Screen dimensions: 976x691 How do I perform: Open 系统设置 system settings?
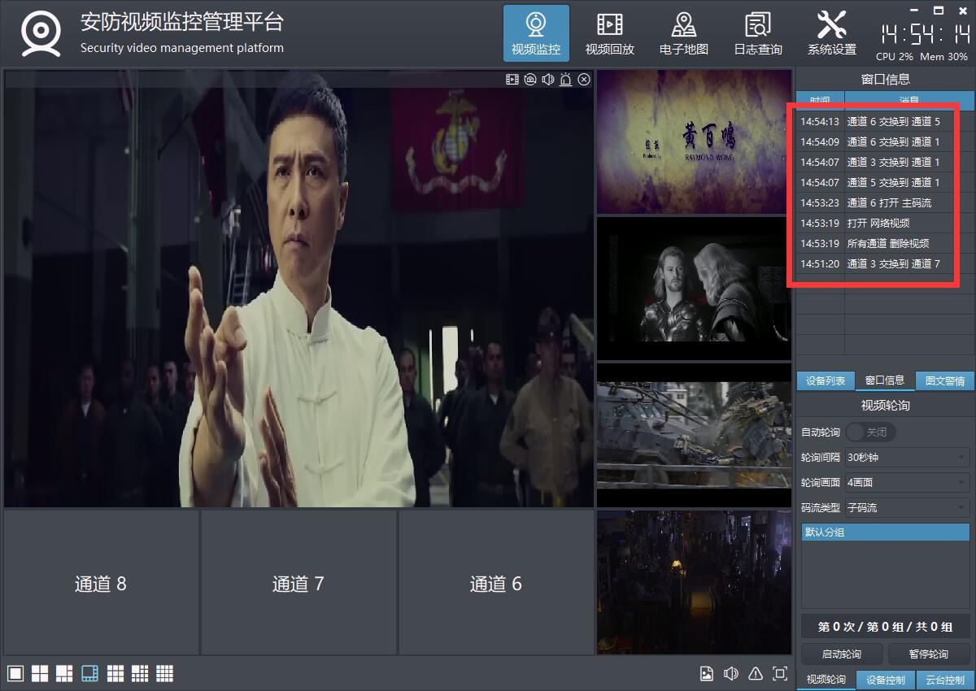click(x=831, y=33)
